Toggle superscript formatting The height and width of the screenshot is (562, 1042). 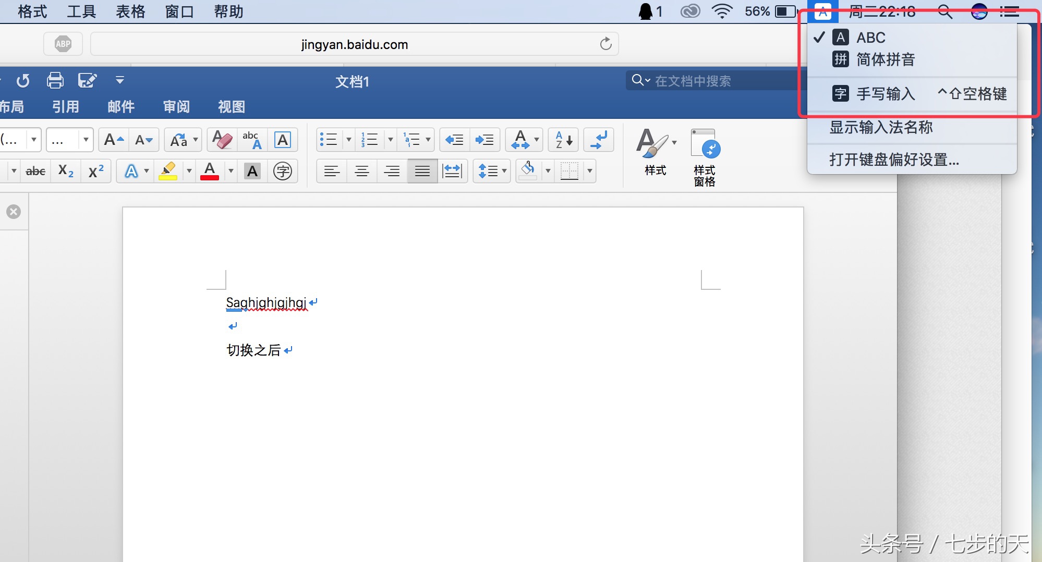[x=96, y=171]
